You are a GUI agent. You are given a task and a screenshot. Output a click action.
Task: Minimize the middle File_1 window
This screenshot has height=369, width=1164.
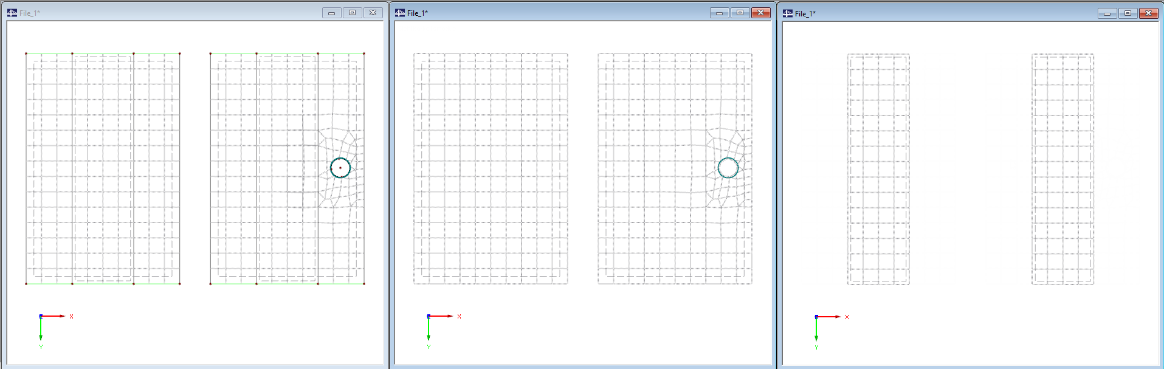point(719,13)
